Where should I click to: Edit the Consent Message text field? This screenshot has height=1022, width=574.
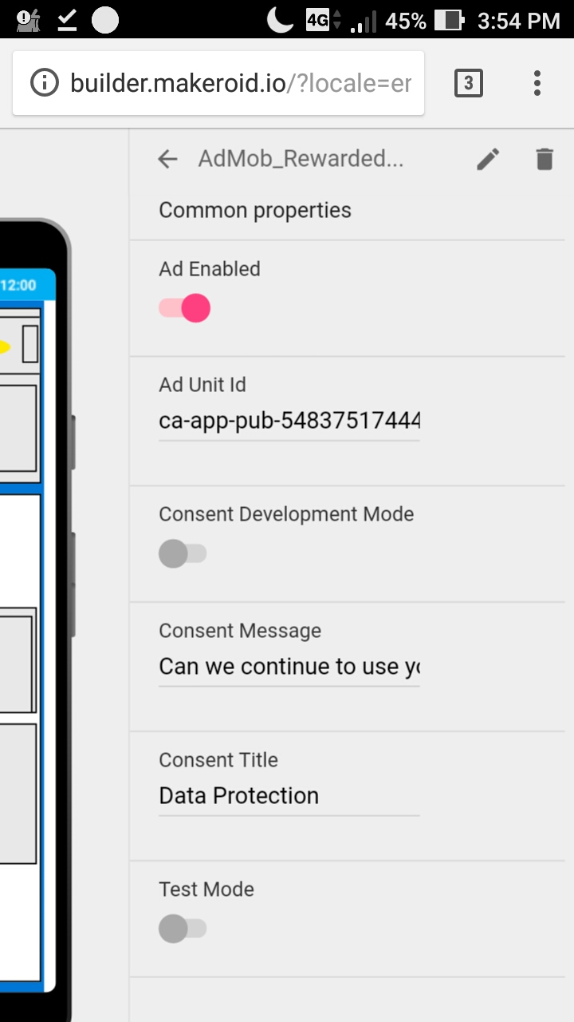pyautogui.click(x=289, y=666)
